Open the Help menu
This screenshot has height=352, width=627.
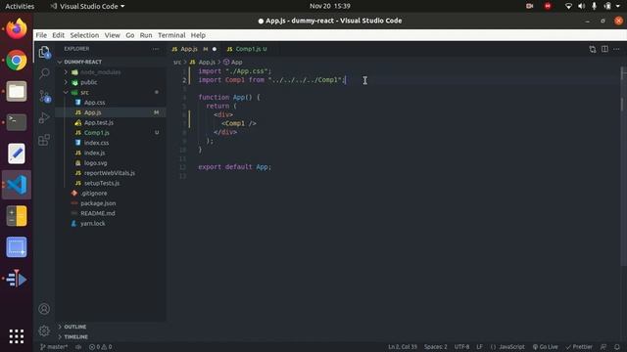[198, 35]
